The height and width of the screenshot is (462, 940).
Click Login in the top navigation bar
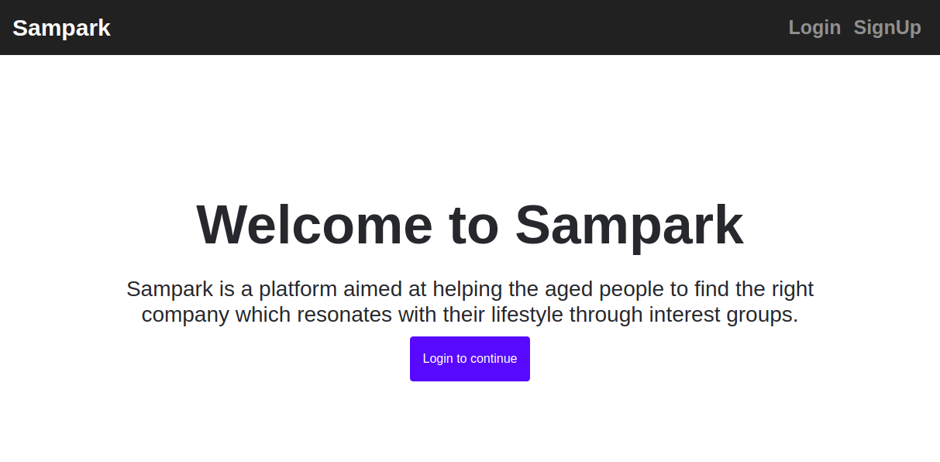pyautogui.click(x=814, y=27)
